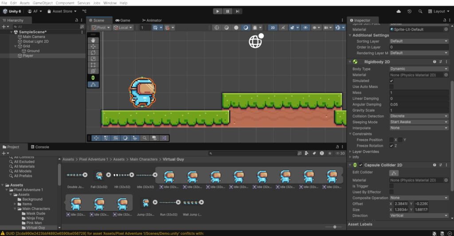This screenshot has width=454, height=236.
Task: Switch to the Animator tab
Action: click(152, 20)
